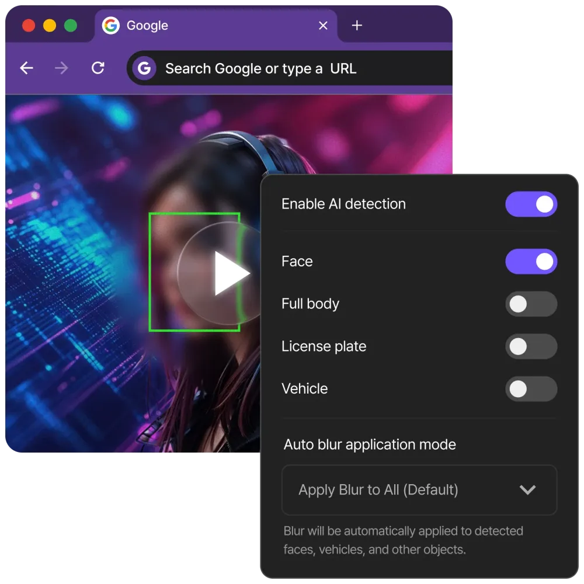The width and height of the screenshot is (584, 584).
Task: Turn off the Face detection toggle
Action: click(531, 262)
